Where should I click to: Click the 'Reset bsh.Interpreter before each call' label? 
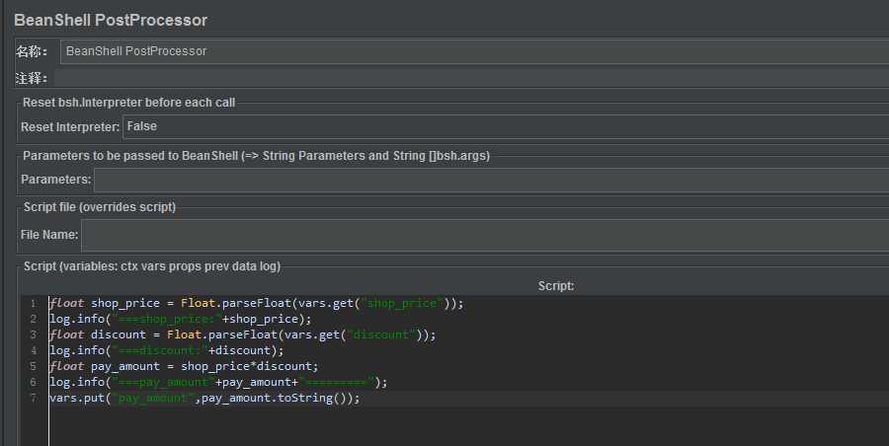[x=128, y=103]
